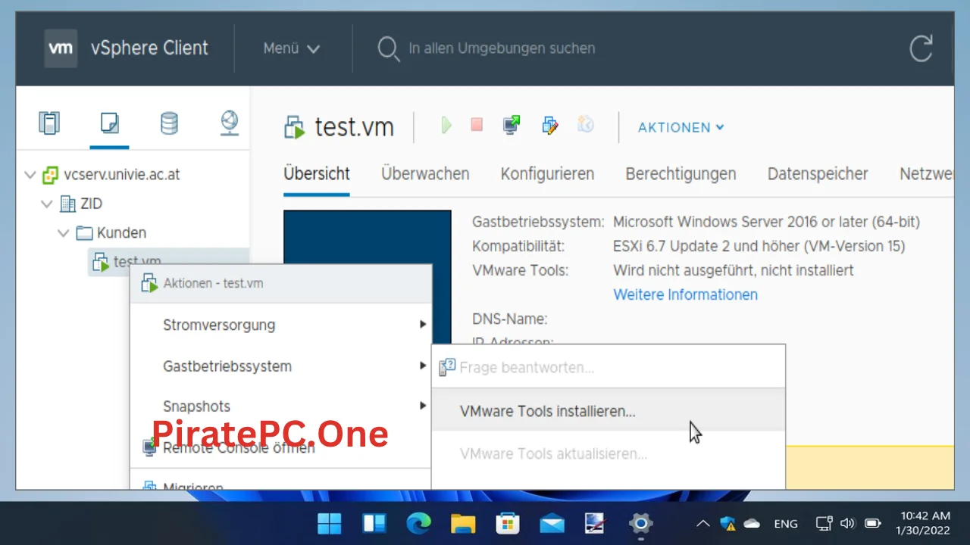Viewport: 970px width, 545px height.
Task: Click the Microsoft Windows Server 2016 text
Action: click(766, 222)
